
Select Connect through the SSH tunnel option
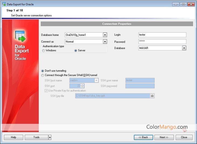43,75
